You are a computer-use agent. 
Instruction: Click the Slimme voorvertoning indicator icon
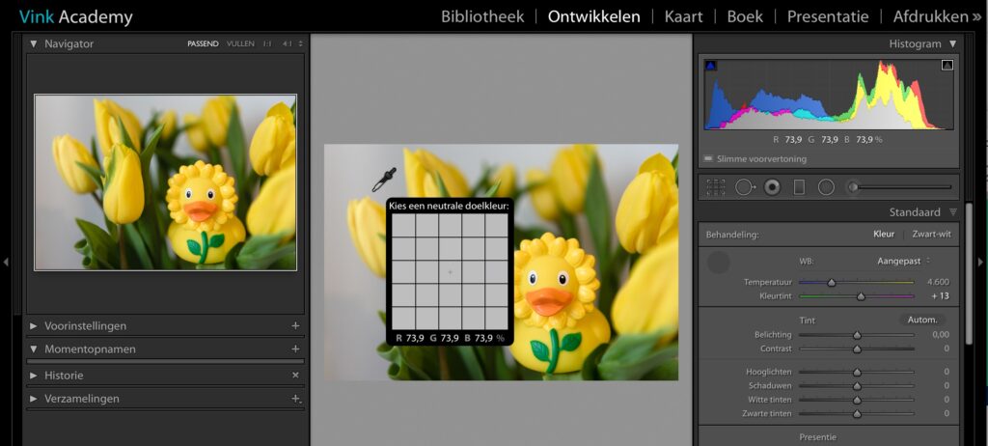(x=708, y=159)
